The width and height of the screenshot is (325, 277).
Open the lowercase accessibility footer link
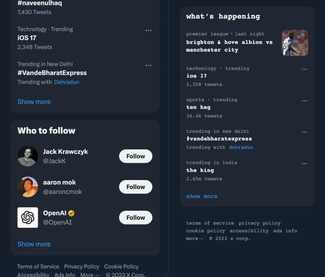(249, 231)
